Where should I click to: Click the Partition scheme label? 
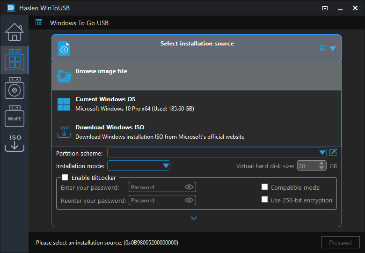click(x=80, y=154)
